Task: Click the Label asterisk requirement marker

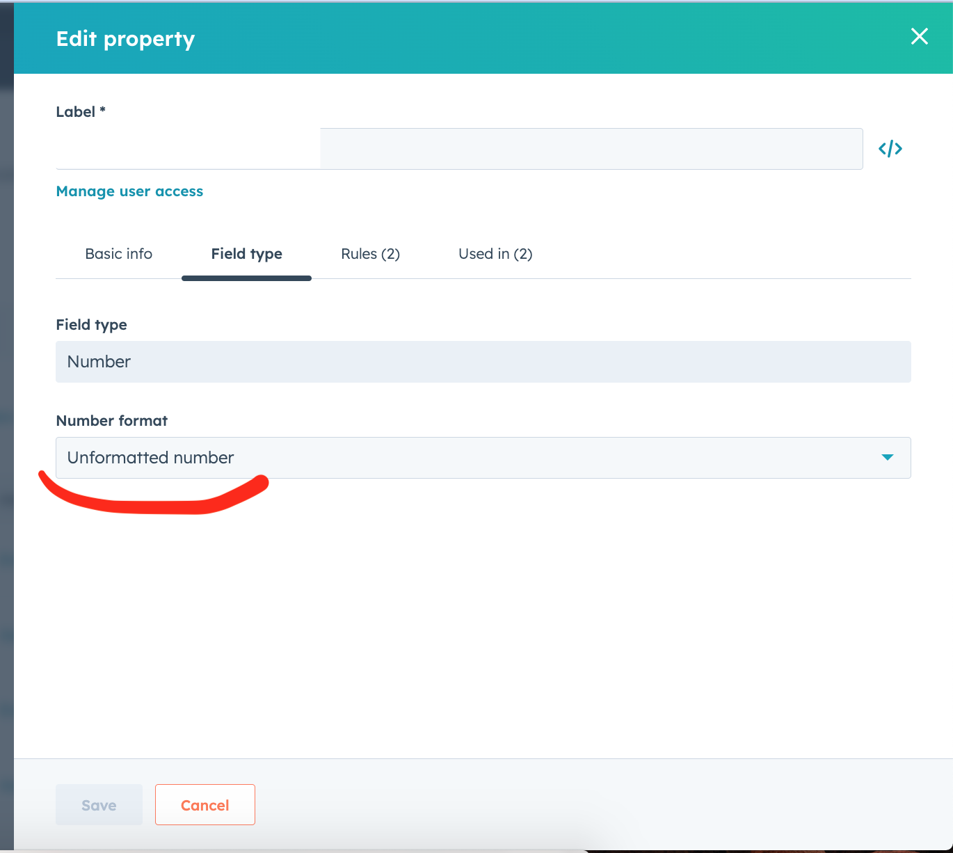Action: click(102, 110)
